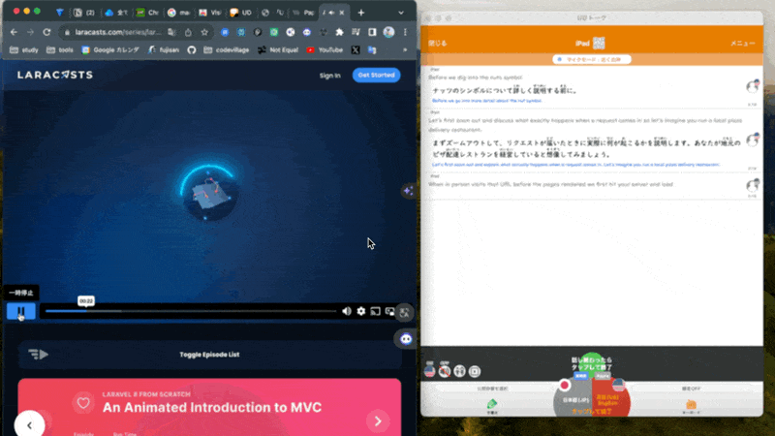Open the codevillage bookmark folder
This screenshot has height=436, width=775.
click(x=227, y=50)
